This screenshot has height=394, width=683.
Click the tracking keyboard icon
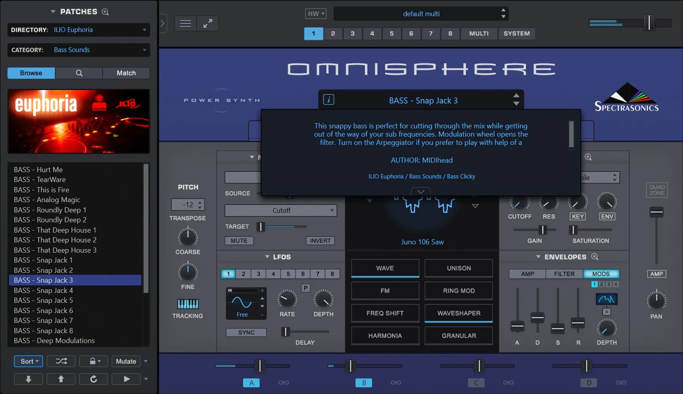pyautogui.click(x=188, y=304)
